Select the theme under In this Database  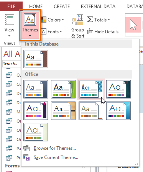36,59
